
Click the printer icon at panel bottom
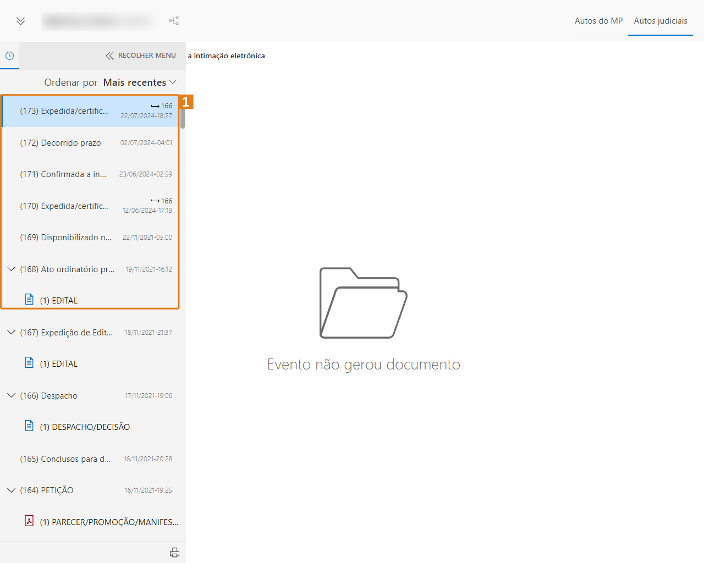[174, 553]
